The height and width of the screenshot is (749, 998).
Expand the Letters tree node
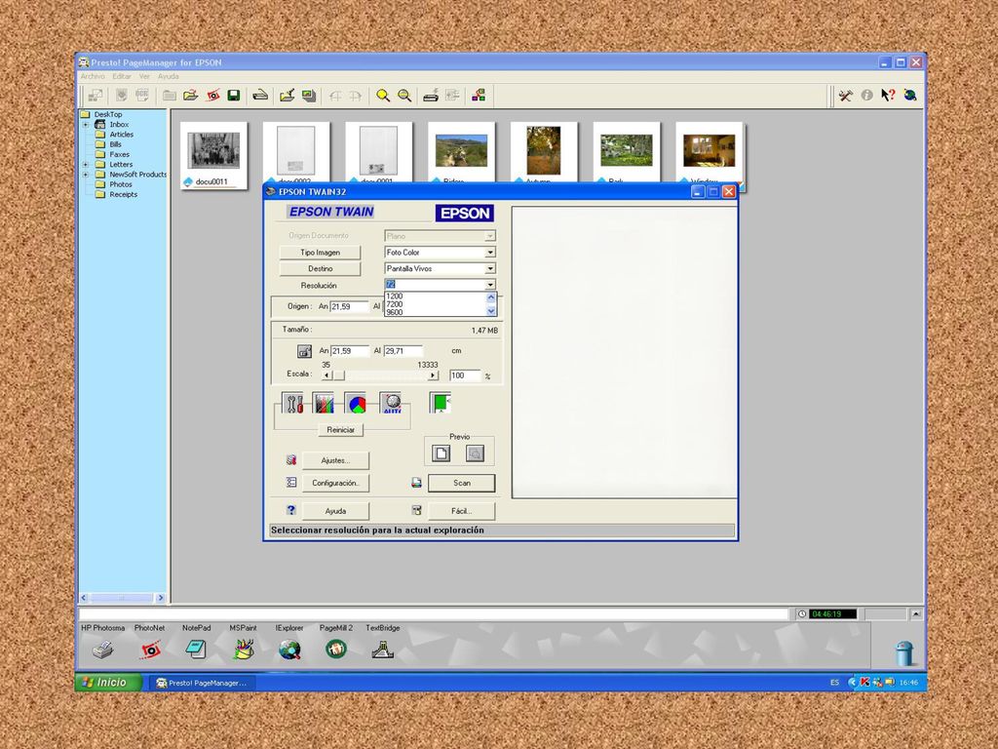click(x=86, y=164)
